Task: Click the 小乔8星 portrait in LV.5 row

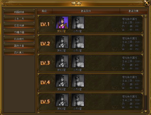Action: click(x=78, y=100)
